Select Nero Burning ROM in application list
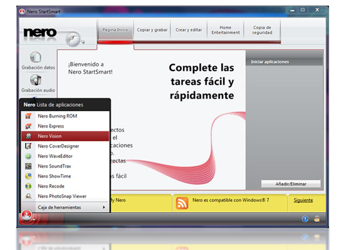The height and width of the screenshot is (250, 351). click(65, 116)
